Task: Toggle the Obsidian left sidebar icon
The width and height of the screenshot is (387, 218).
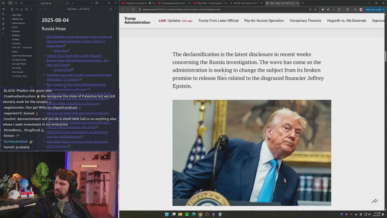Action: 3,3
